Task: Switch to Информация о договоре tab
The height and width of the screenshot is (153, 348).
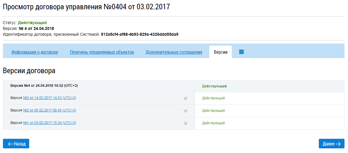Action: 35,52
